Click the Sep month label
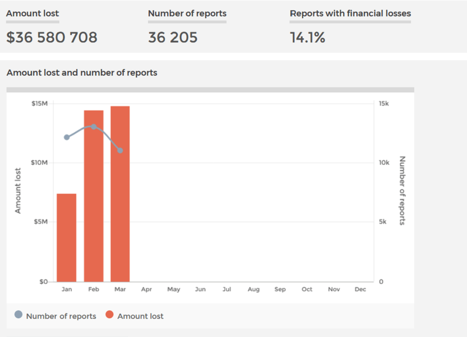 coord(280,289)
